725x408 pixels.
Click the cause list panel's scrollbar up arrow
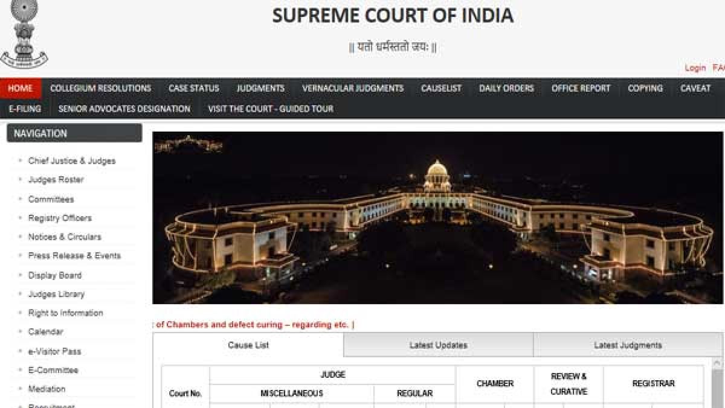pyautogui.click(x=717, y=363)
